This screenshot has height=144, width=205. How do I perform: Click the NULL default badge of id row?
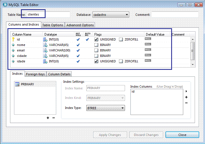(x=148, y=39)
